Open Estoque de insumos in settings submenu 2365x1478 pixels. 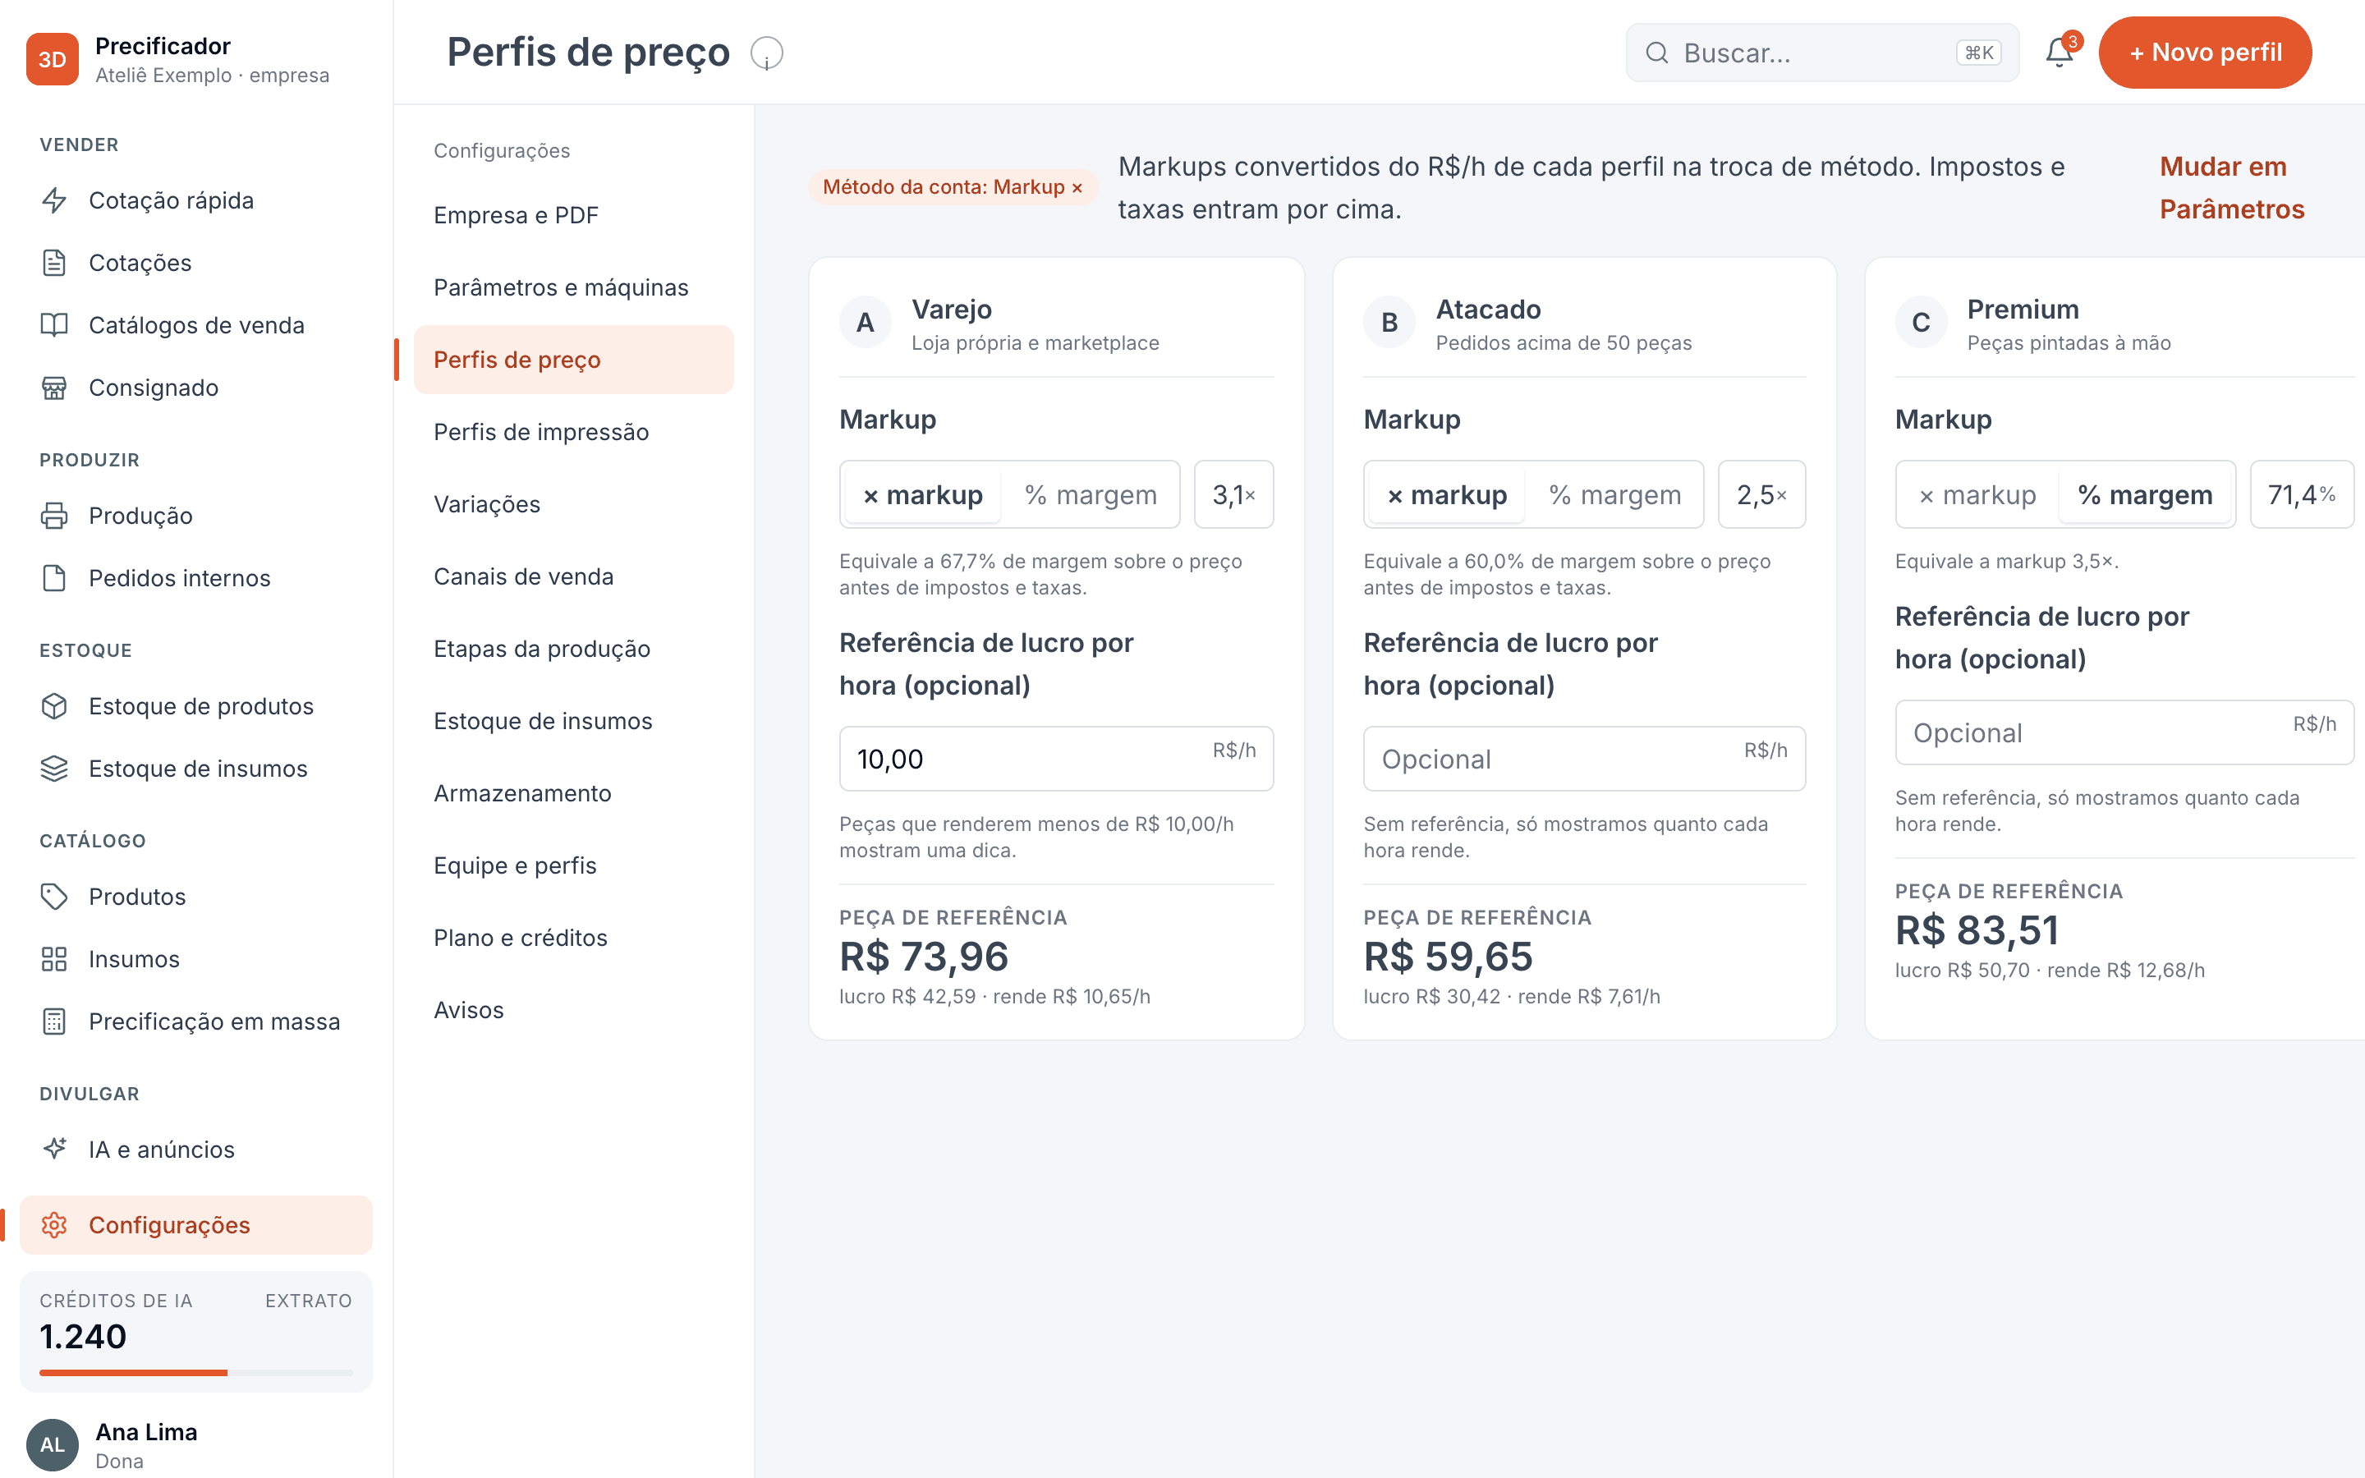click(x=574, y=722)
